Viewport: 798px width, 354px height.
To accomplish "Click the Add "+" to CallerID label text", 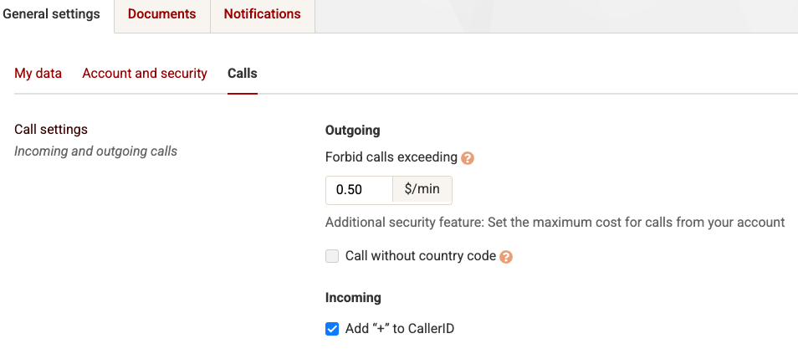I will [400, 329].
